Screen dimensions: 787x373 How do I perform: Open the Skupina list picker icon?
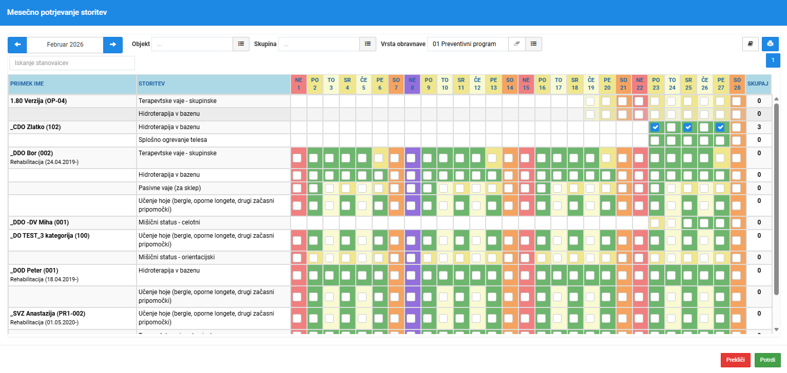point(368,44)
